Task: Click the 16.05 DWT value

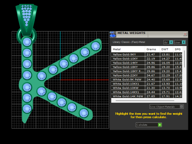Action: (x=166, y=63)
